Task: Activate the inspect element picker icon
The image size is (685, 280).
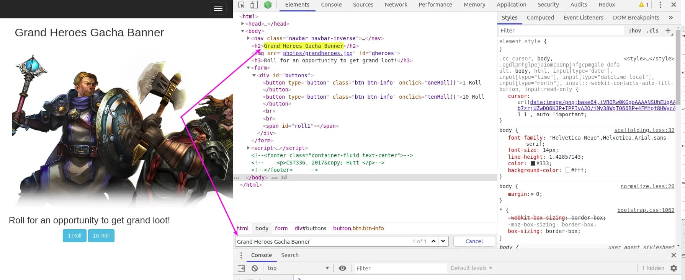Action: [241, 5]
